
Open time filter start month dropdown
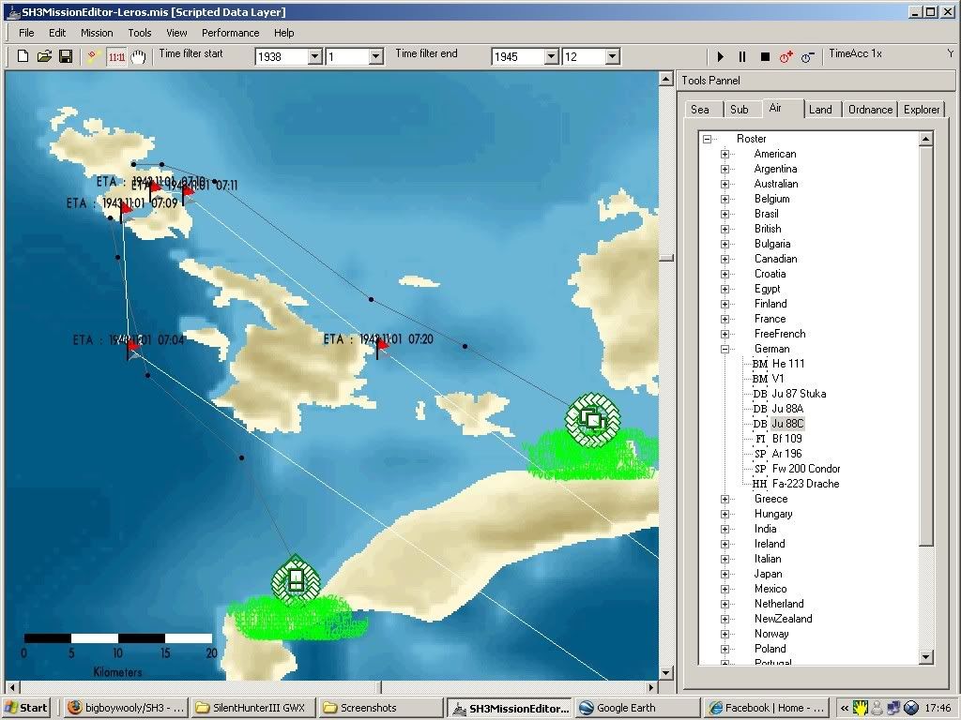(375, 57)
